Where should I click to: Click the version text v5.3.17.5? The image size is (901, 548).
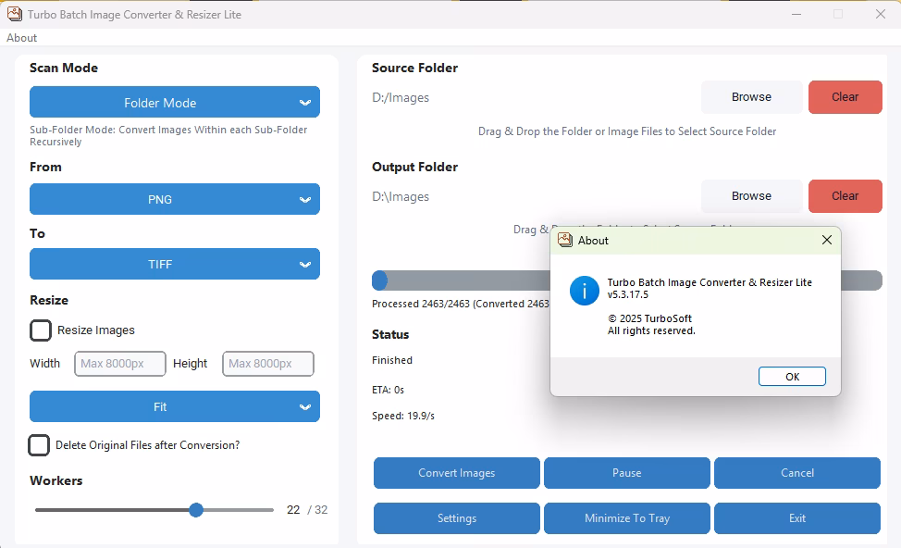628,294
